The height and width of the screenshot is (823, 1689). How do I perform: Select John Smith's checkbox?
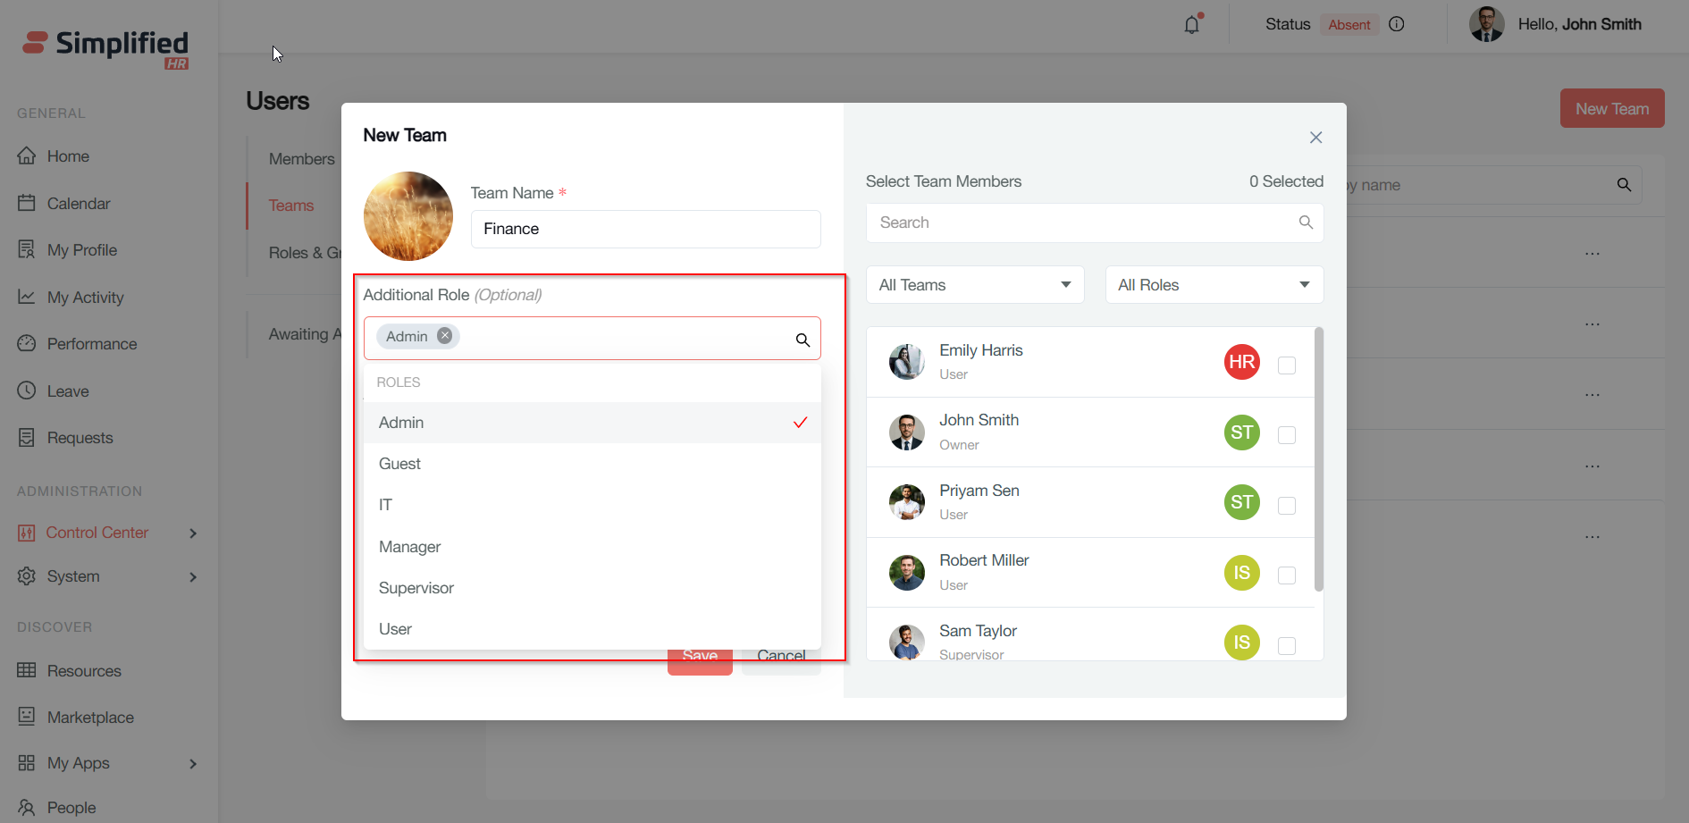click(x=1287, y=435)
